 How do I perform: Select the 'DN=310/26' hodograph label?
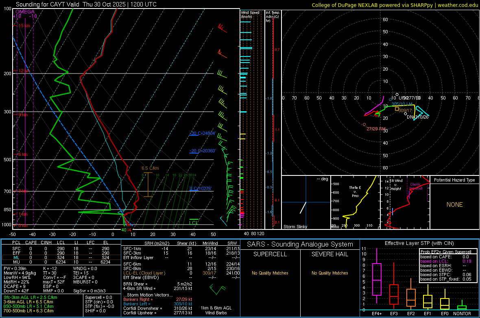417,117
